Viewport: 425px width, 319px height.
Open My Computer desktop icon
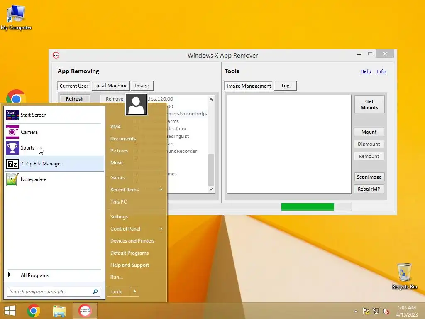click(x=16, y=17)
